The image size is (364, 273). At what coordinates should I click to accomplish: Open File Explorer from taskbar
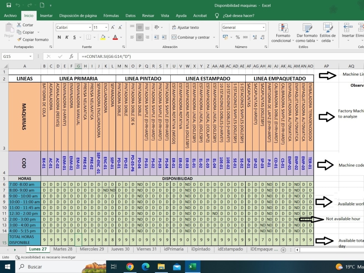(161, 267)
